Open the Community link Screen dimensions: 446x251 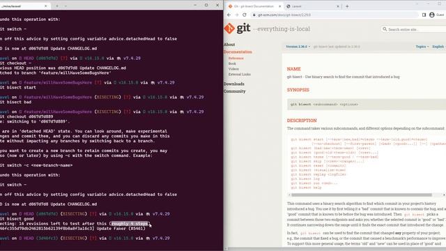point(234,91)
